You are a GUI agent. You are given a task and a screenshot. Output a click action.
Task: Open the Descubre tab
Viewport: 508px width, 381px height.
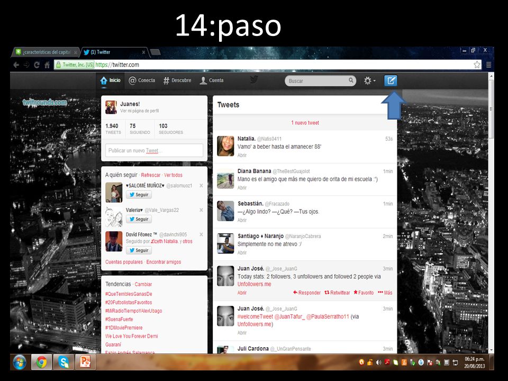[x=177, y=80]
